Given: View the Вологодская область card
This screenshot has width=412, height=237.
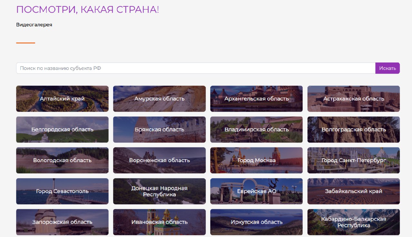Looking at the screenshot, I should (62, 160).
